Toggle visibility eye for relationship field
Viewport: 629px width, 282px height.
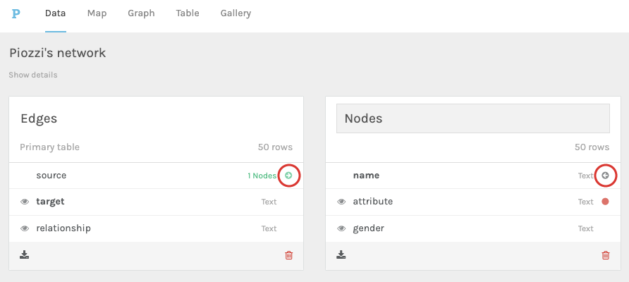pos(25,228)
